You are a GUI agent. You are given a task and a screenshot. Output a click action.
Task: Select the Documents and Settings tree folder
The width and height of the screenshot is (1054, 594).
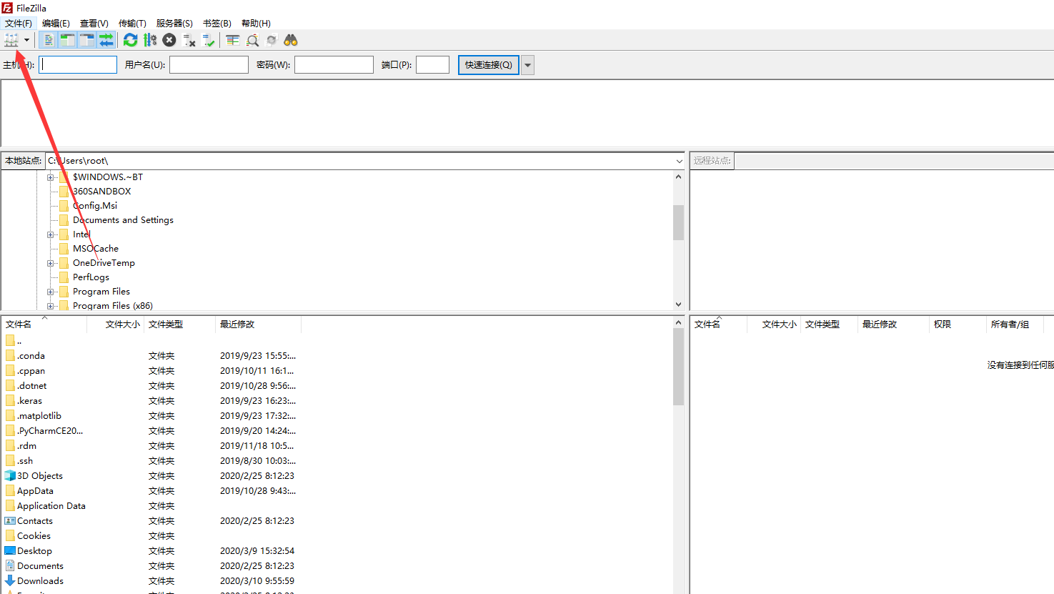tap(123, 219)
